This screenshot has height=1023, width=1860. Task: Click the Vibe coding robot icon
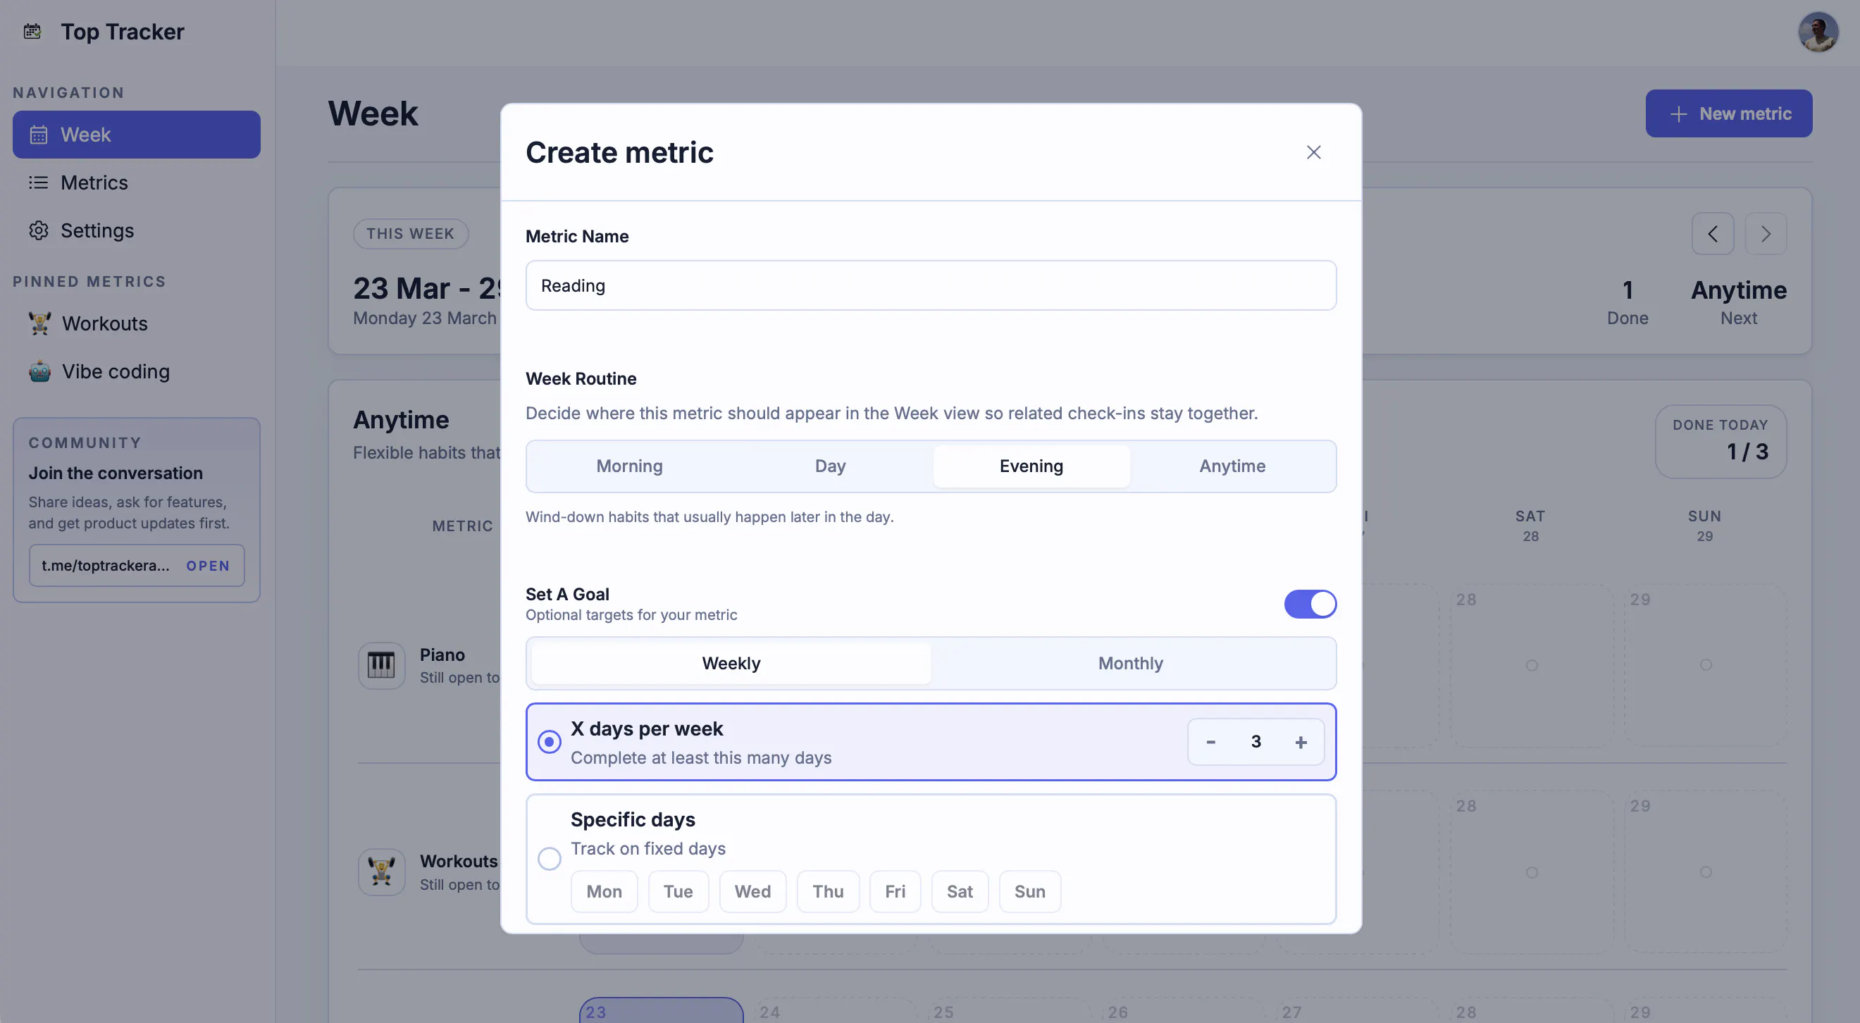coord(39,371)
